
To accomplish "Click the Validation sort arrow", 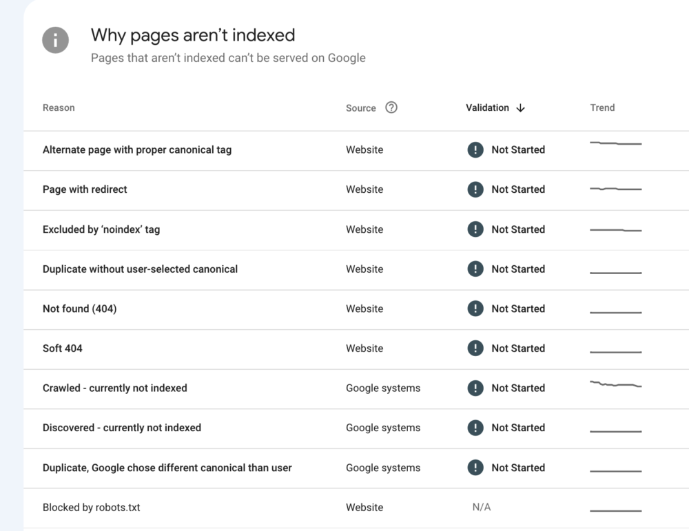I will coord(520,108).
